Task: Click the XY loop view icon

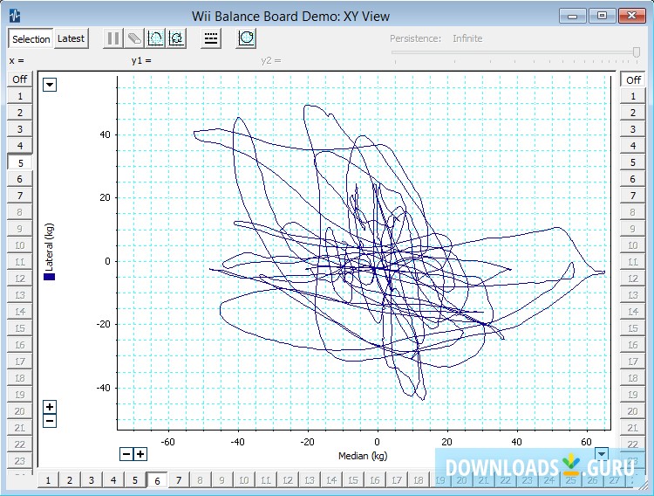Action: click(246, 38)
